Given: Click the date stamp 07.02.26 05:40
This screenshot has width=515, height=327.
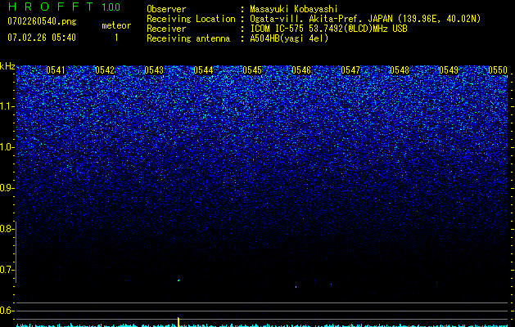Looking at the screenshot, I should click(42, 38).
